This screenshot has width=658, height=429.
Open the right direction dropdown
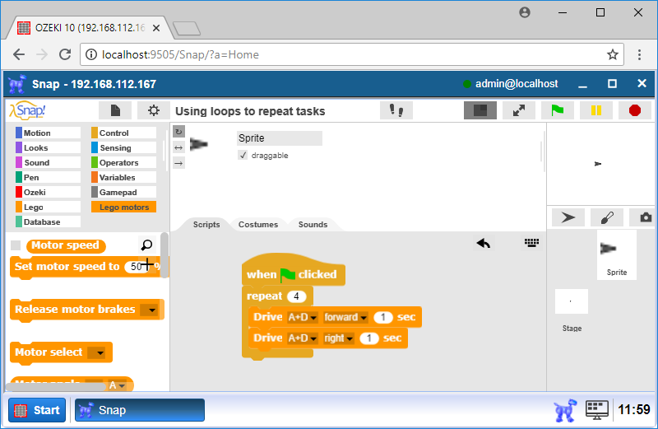[x=338, y=338]
